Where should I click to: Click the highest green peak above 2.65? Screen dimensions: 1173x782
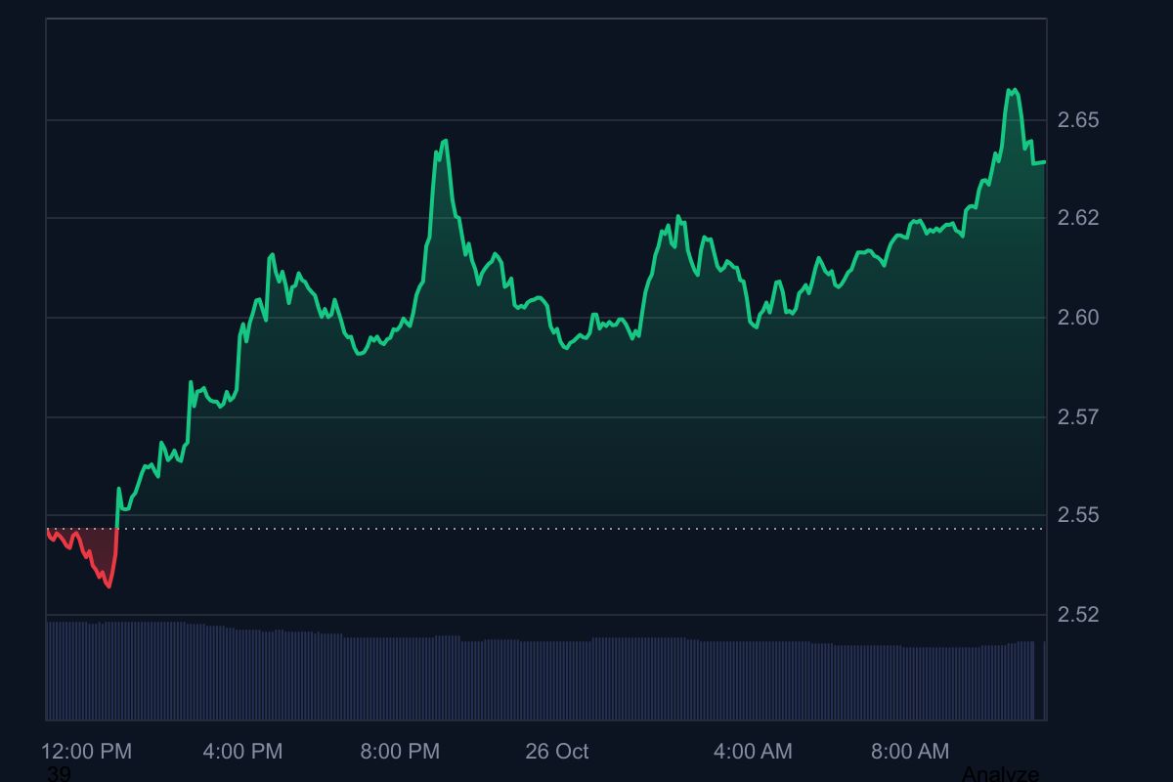click(x=1013, y=90)
